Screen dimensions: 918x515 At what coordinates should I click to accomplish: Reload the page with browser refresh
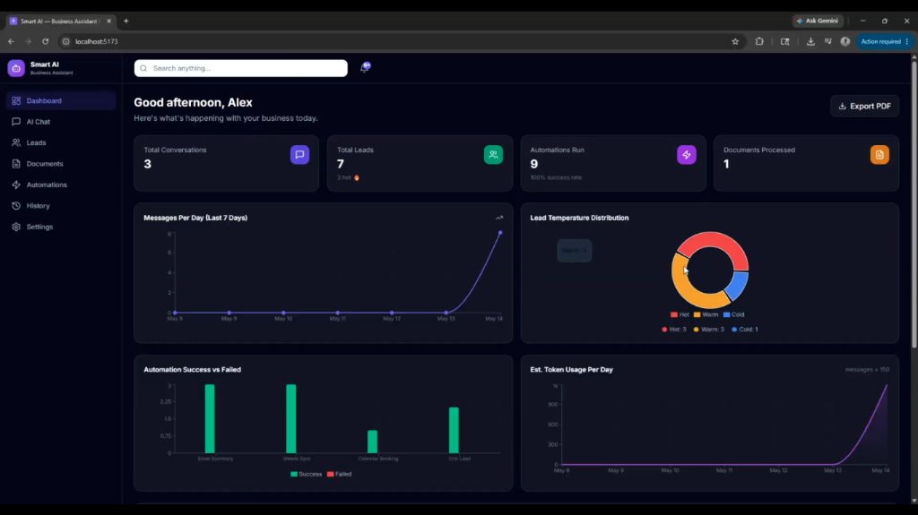point(45,41)
